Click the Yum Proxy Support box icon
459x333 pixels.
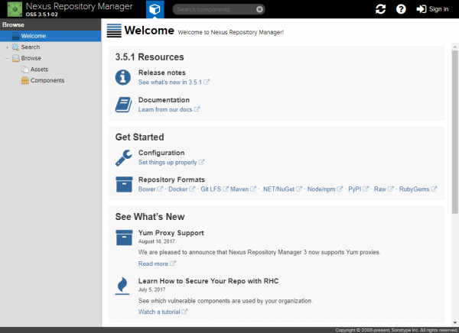coord(124,238)
